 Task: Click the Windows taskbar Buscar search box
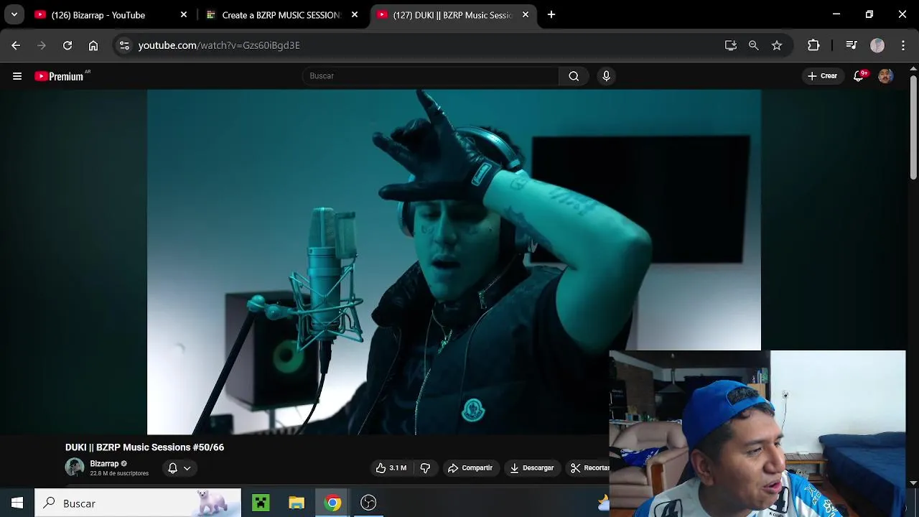pyautogui.click(x=138, y=503)
